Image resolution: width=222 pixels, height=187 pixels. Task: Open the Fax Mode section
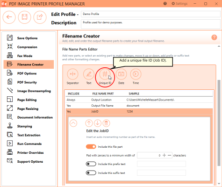(29, 56)
